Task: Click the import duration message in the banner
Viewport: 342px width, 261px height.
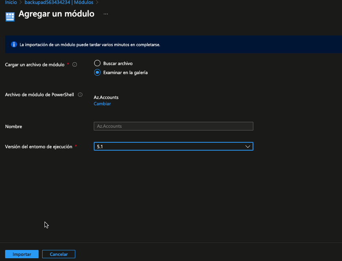Action: [90, 45]
